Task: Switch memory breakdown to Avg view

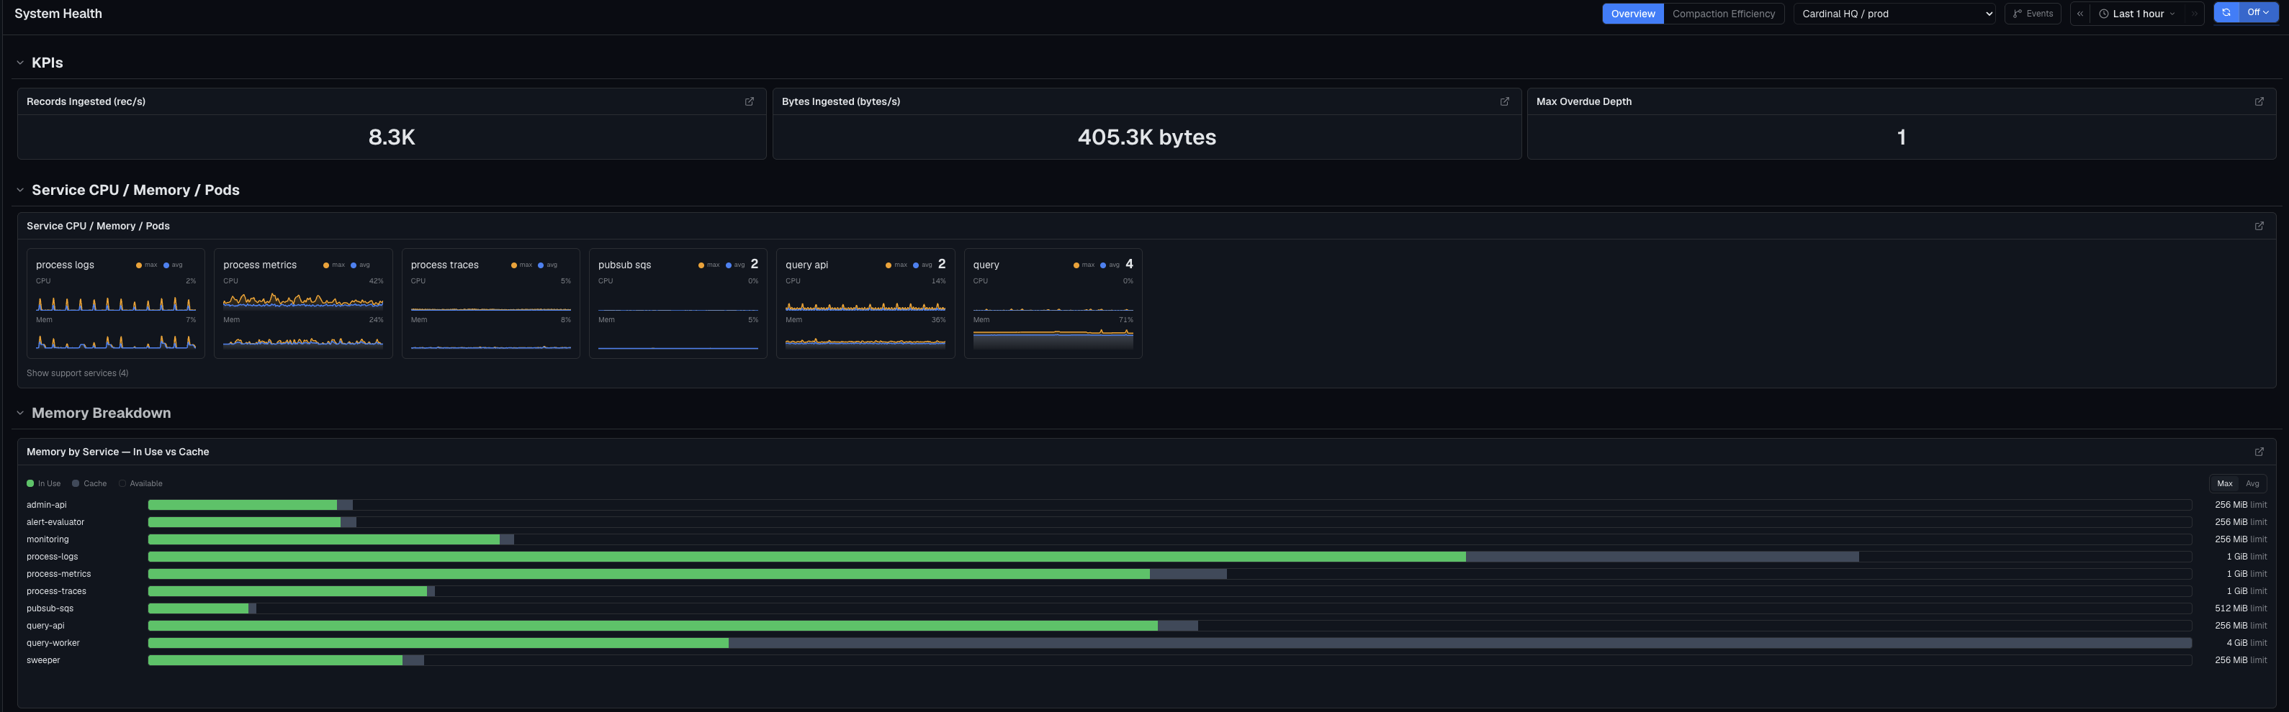Action: point(2252,484)
